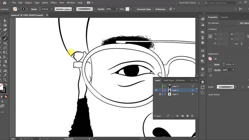Open the Stroke panel icon in dock
Image resolution: width=249 pixels, height=140 pixels.
pyautogui.click(x=202, y=51)
